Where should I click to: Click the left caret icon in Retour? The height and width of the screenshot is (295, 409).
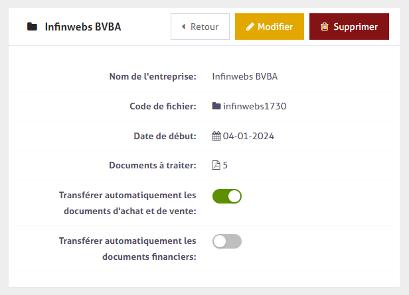click(x=183, y=27)
